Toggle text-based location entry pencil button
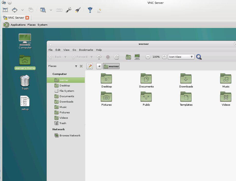The height and width of the screenshot is (181, 236). pos(90,66)
